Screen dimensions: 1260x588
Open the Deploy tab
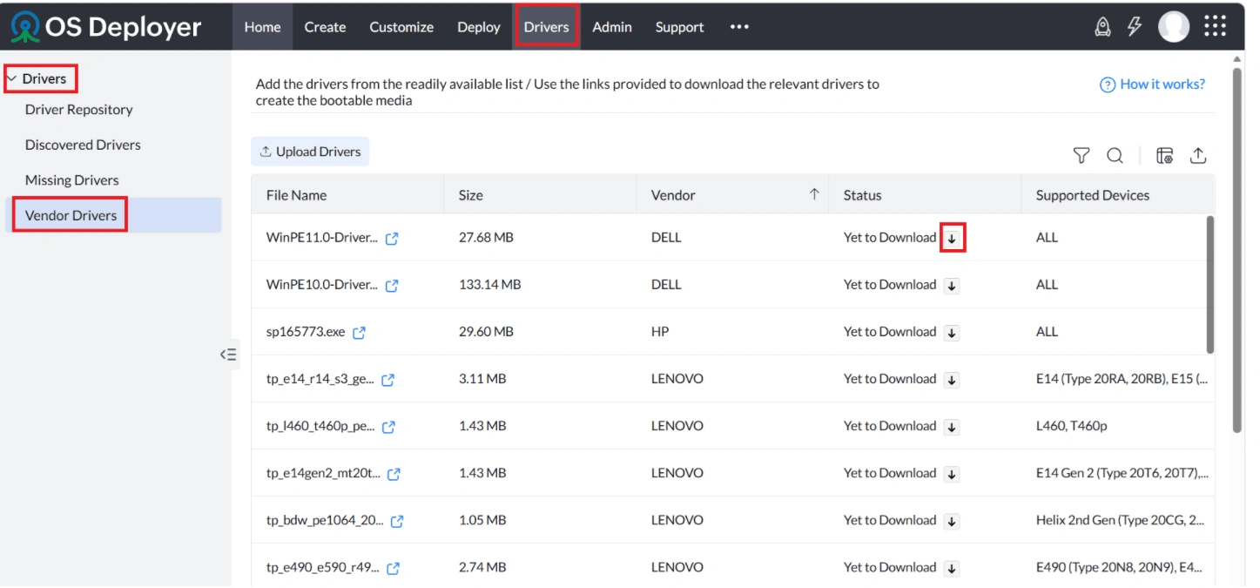[x=479, y=27]
